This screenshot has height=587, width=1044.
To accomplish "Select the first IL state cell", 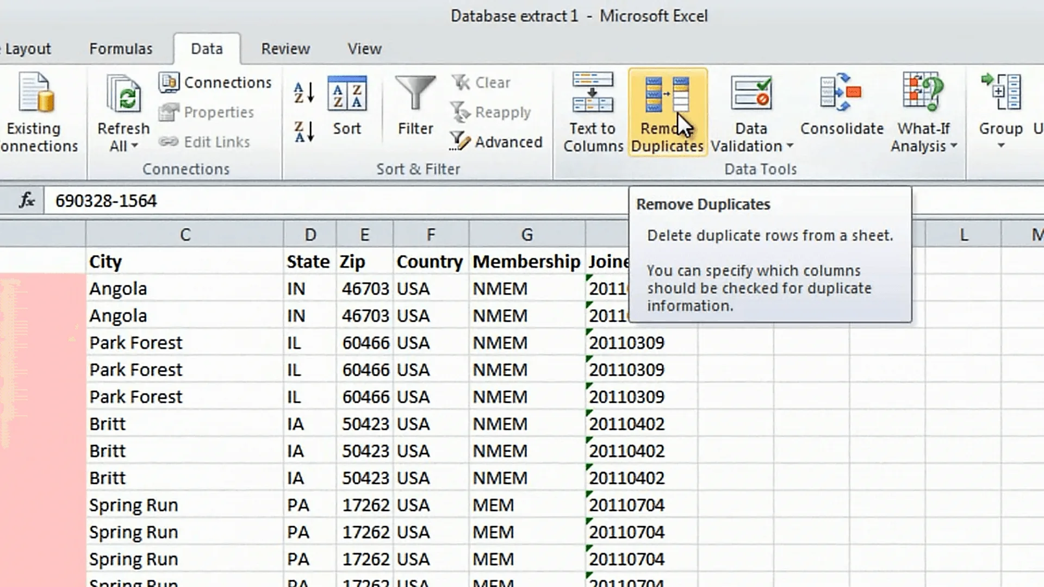I will pos(310,343).
